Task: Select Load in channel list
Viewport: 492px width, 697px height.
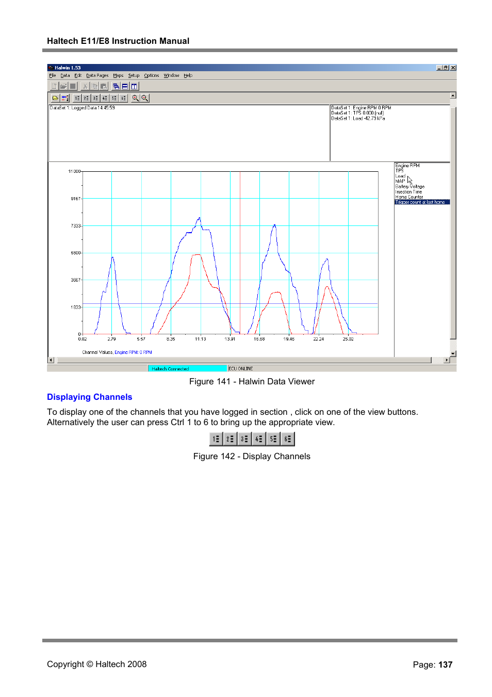Action: click(x=400, y=176)
